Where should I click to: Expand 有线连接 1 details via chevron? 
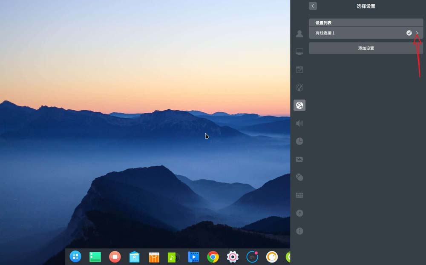point(417,33)
